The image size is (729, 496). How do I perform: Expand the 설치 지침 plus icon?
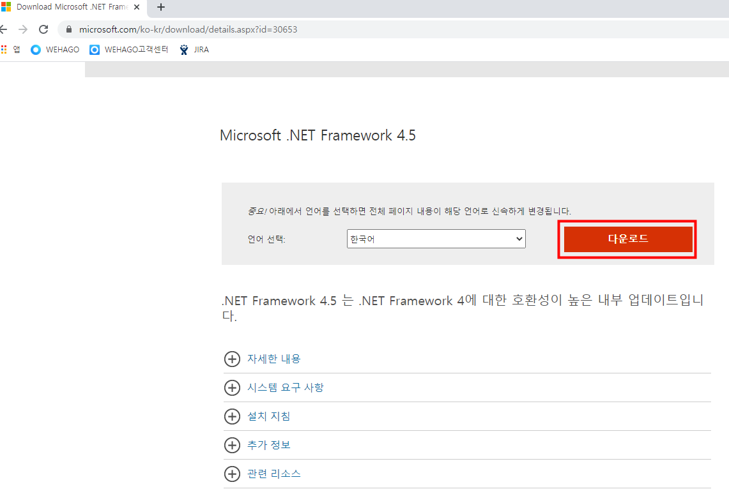tap(232, 416)
